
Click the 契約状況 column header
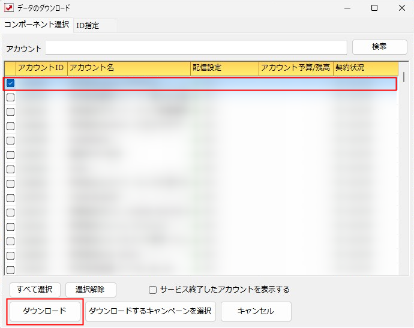[365, 68]
